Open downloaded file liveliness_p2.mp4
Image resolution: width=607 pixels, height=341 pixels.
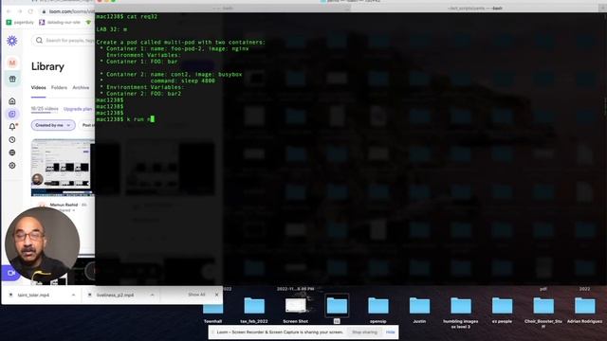click(x=115, y=295)
